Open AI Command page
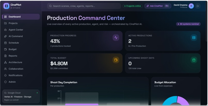Viewport: 208px width, 106px height. click(21, 36)
